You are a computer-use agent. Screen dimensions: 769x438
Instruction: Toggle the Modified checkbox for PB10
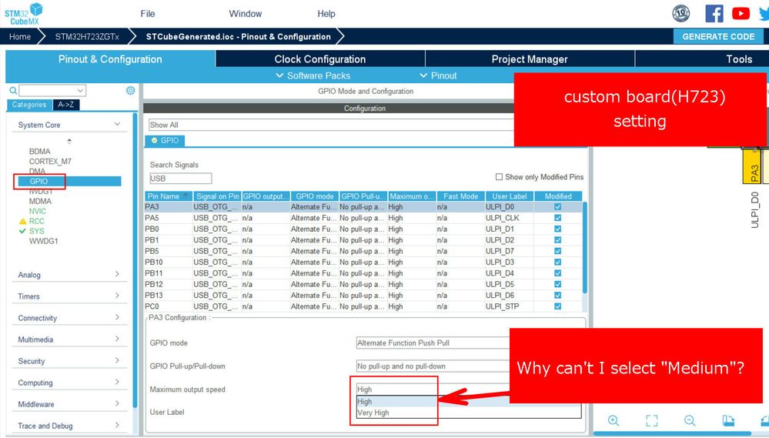click(x=557, y=262)
